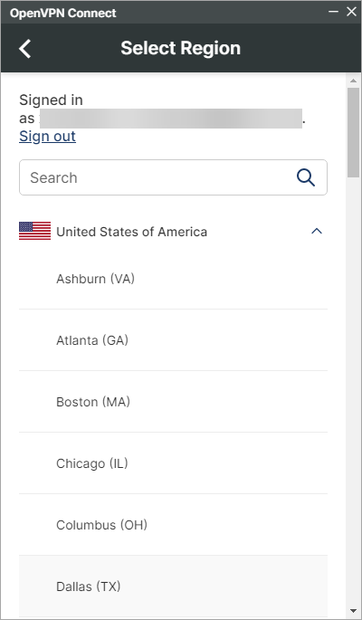Click the United States of America label
Viewport: 362px width, 620px height.
131,232
